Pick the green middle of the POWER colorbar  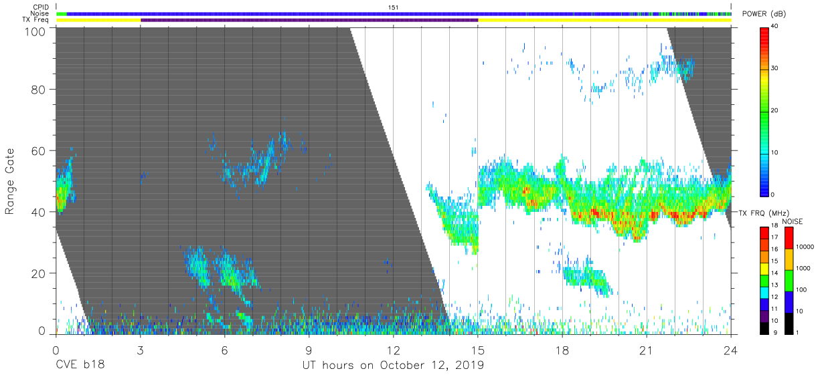click(764, 111)
